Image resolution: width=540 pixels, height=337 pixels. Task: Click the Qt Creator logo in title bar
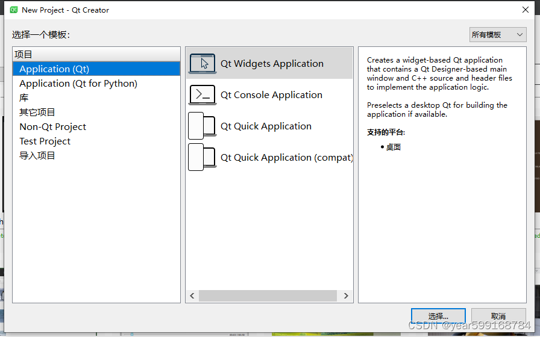[14, 10]
